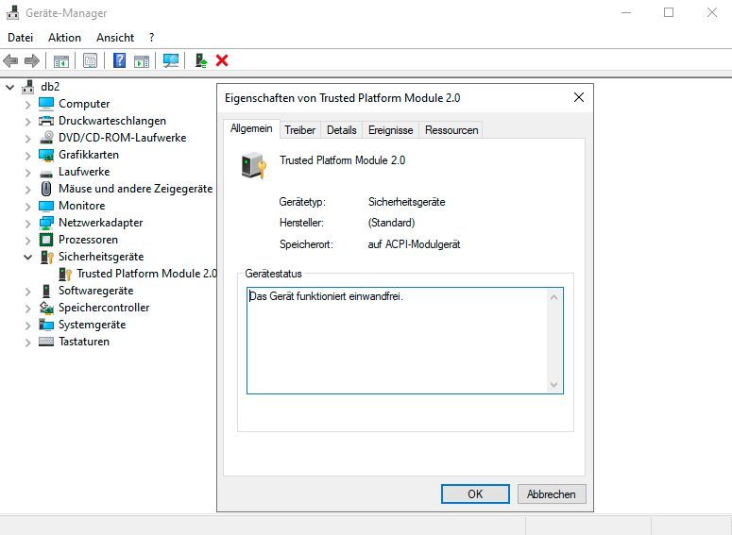Viewport: 732px width, 535px height.
Task: Collapse the db2 root node
Action: 10,87
